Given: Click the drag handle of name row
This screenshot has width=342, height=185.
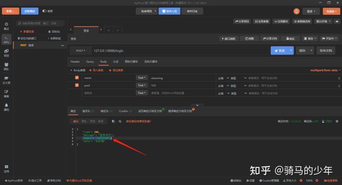Looking at the screenshot, I should click(x=339, y=78).
